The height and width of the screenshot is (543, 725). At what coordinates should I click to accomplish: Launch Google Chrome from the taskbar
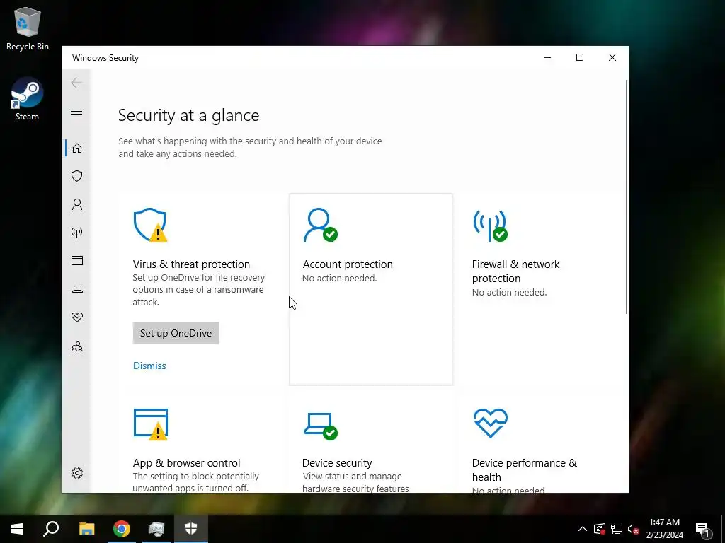(x=122, y=529)
